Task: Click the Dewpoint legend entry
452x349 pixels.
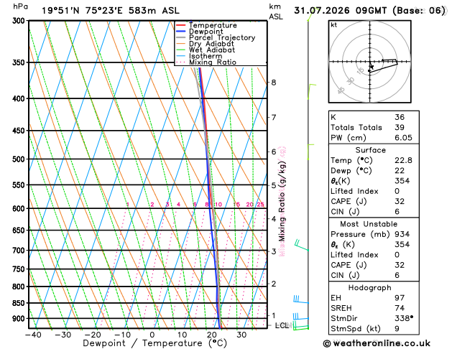Action: (x=200, y=32)
